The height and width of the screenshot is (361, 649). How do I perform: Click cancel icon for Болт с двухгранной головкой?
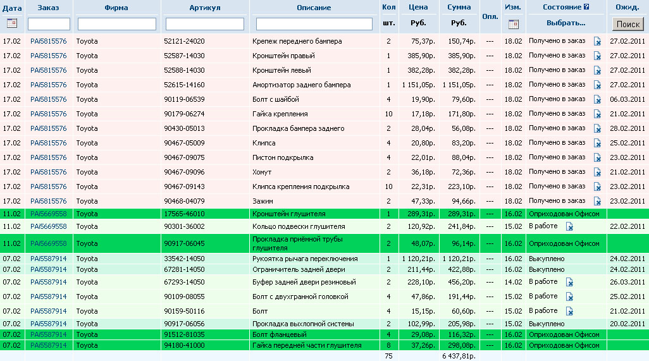569,297
